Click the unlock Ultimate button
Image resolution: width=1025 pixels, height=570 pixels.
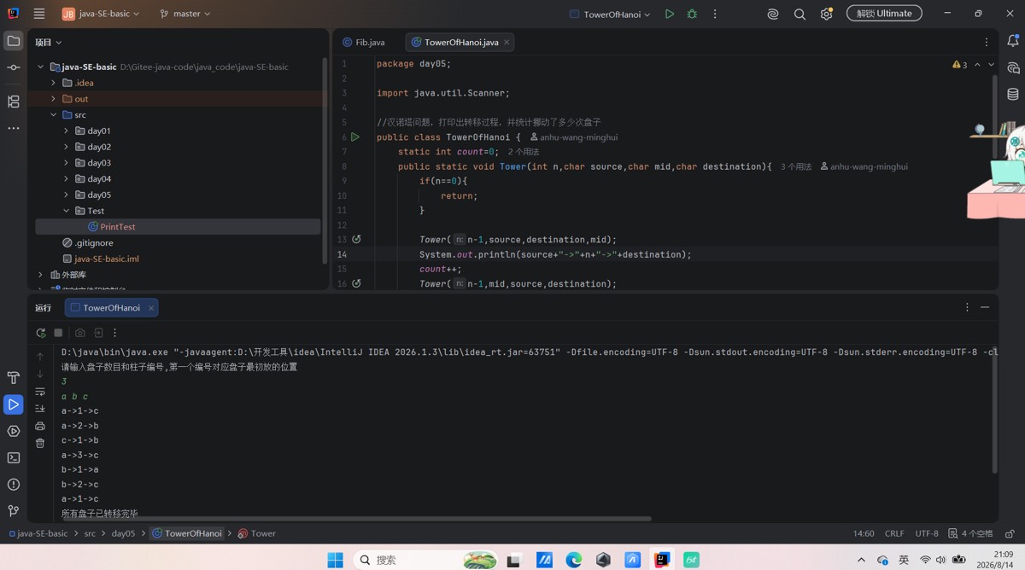(884, 14)
